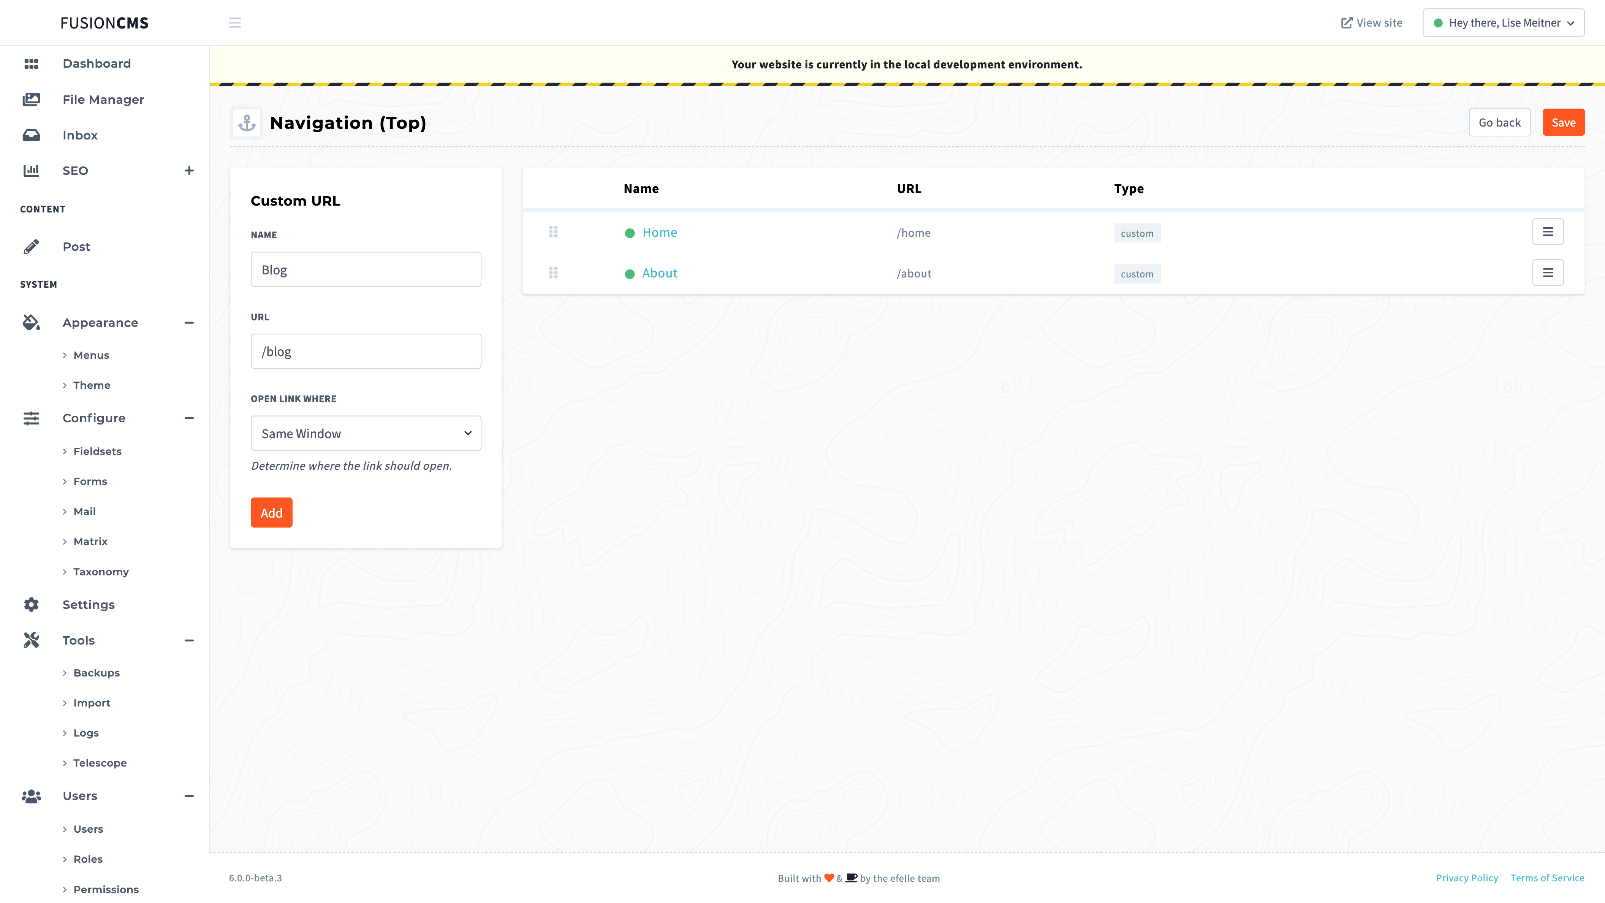Click the View site external link icon
The height and width of the screenshot is (903, 1605).
1347,23
